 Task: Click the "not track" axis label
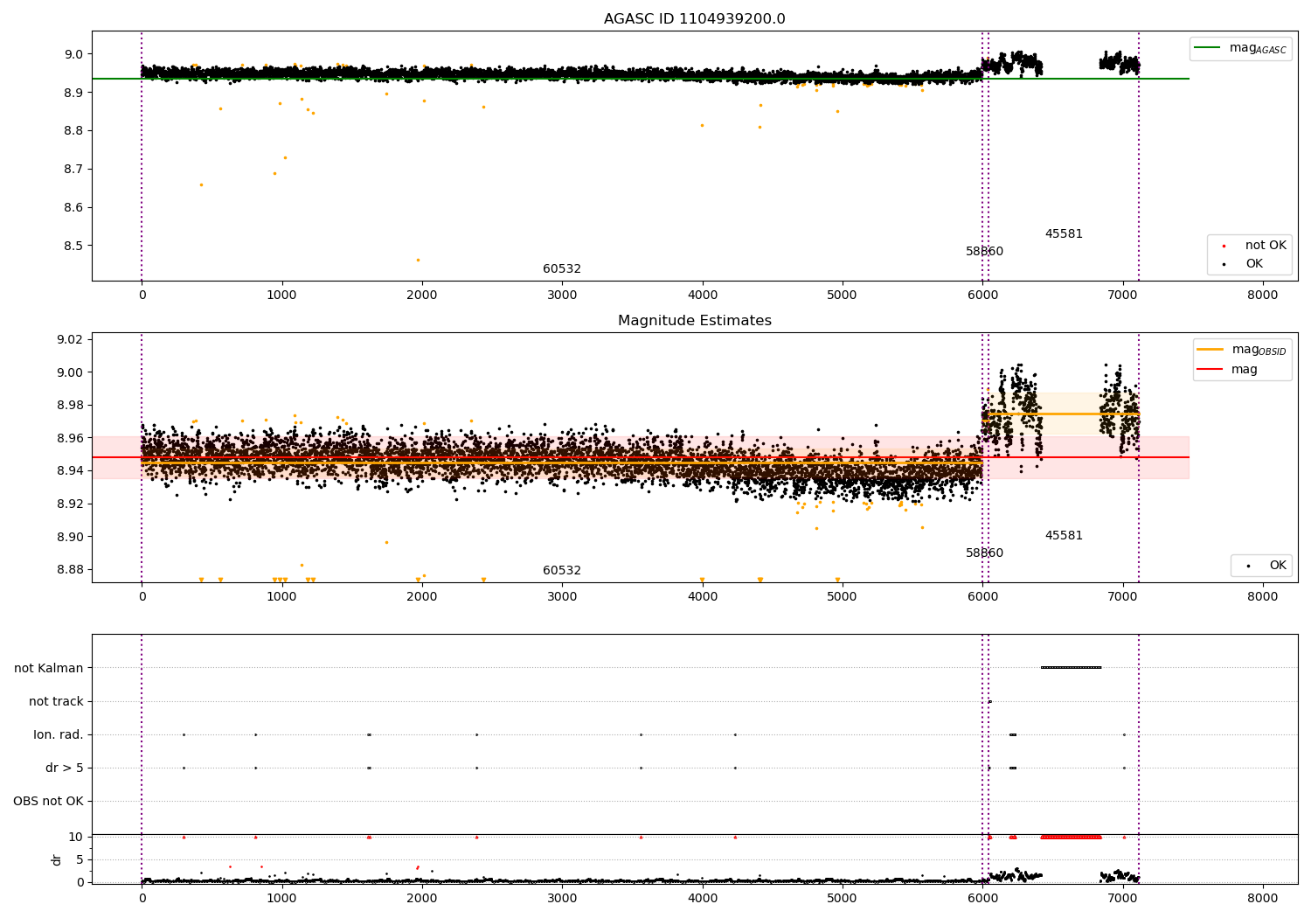click(56, 701)
